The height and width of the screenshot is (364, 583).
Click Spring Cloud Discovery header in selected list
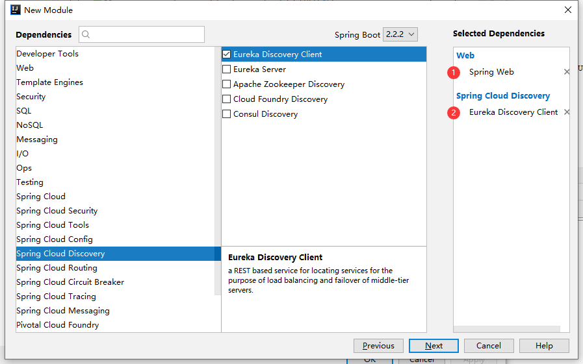click(x=502, y=96)
